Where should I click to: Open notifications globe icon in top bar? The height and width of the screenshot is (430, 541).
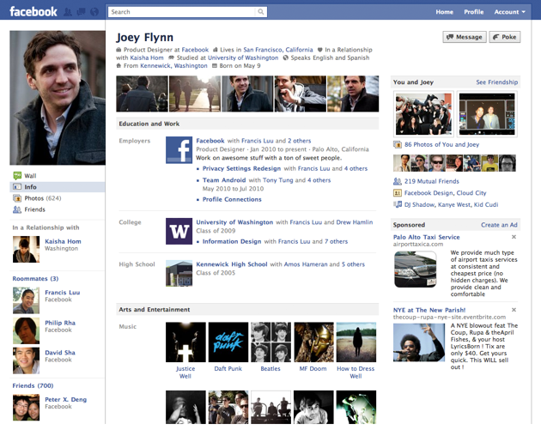[x=94, y=12]
